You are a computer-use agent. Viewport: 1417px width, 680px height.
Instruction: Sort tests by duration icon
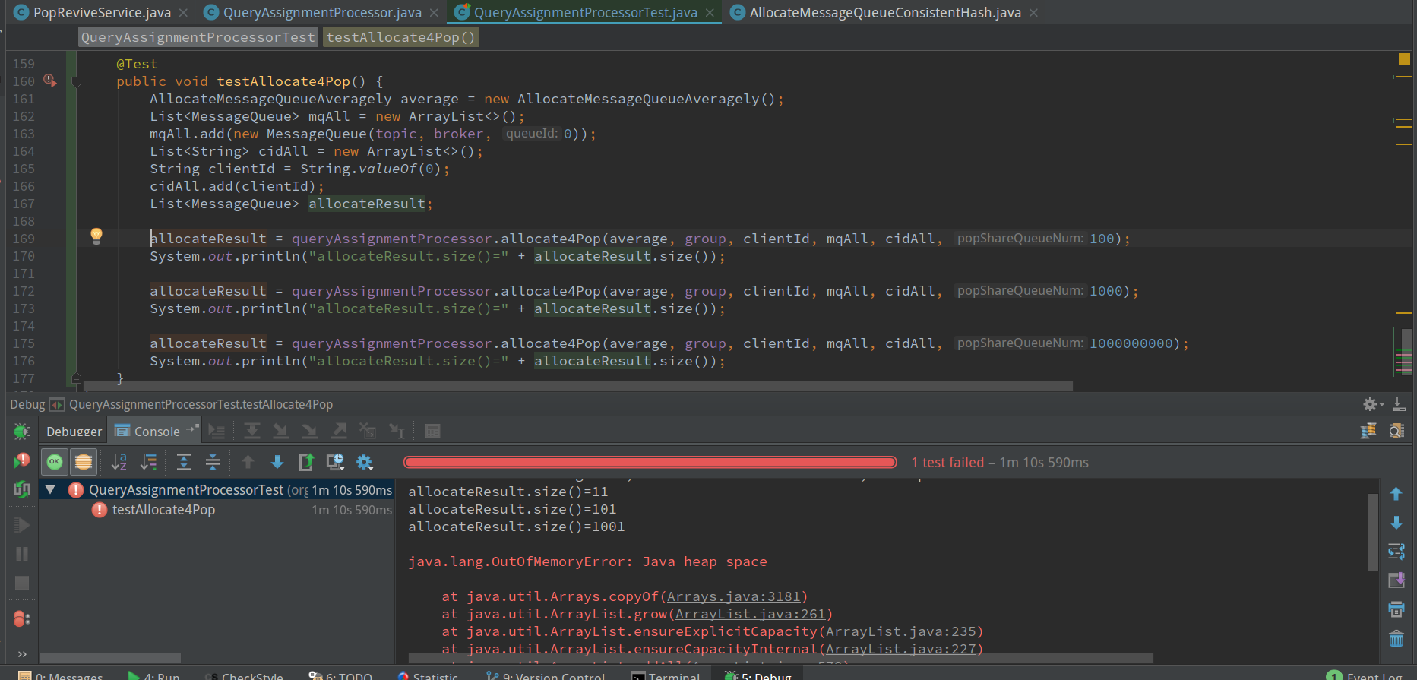click(x=149, y=461)
